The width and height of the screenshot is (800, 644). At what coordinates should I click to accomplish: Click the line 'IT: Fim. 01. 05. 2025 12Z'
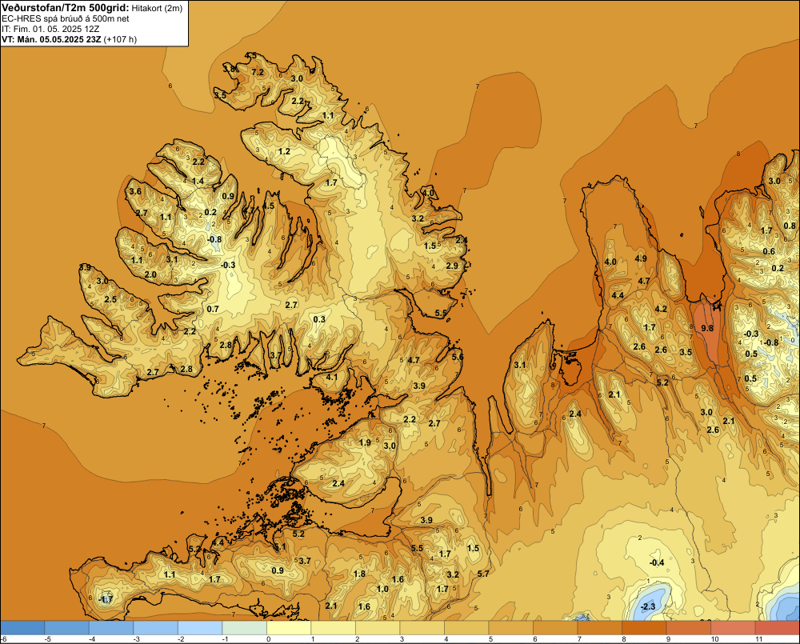(50, 29)
